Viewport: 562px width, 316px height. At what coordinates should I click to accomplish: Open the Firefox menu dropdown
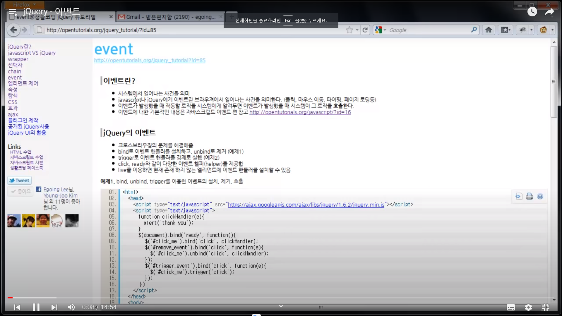click(x=24, y=4)
